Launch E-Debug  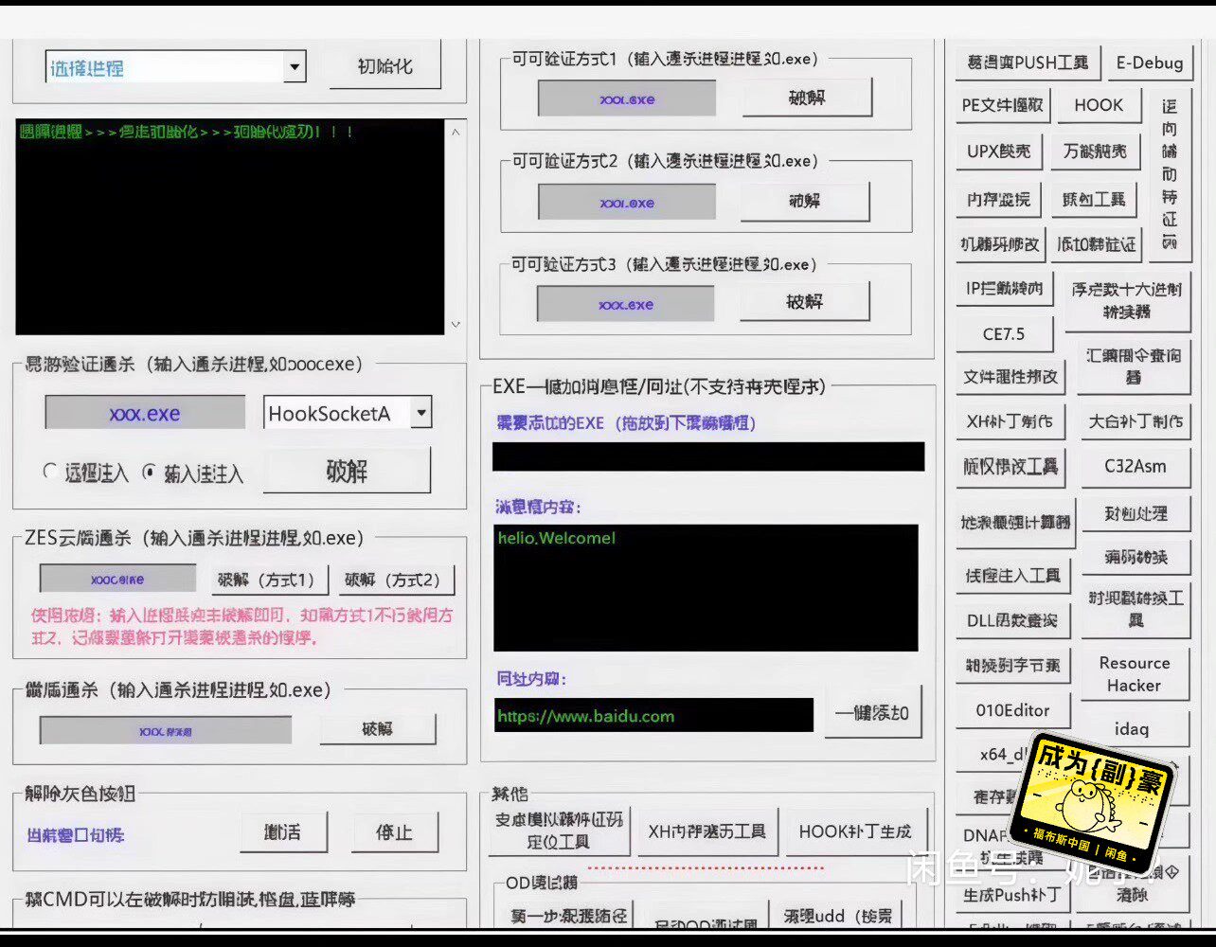pyautogui.click(x=1150, y=63)
